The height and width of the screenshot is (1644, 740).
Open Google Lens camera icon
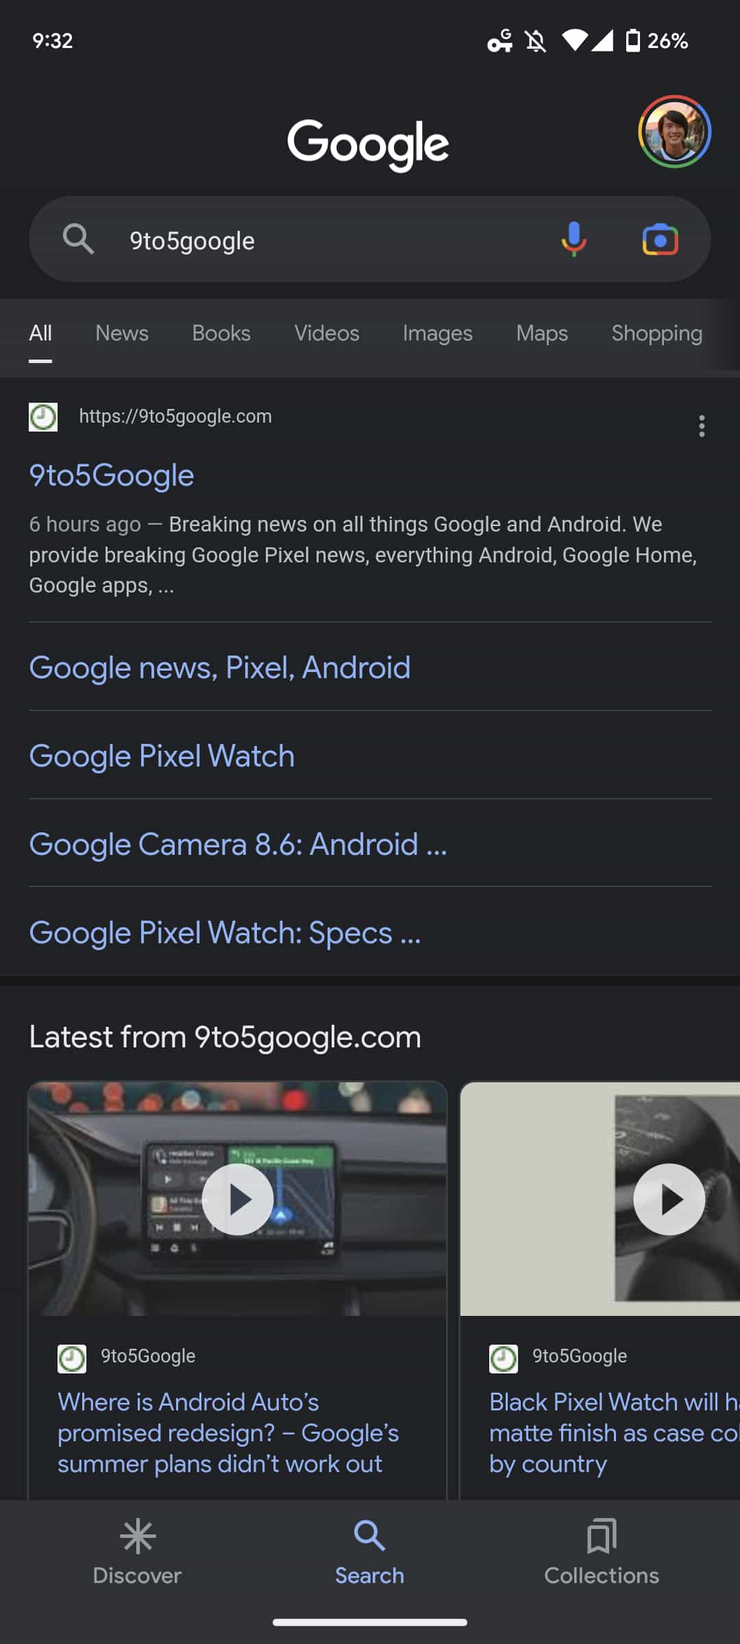660,240
